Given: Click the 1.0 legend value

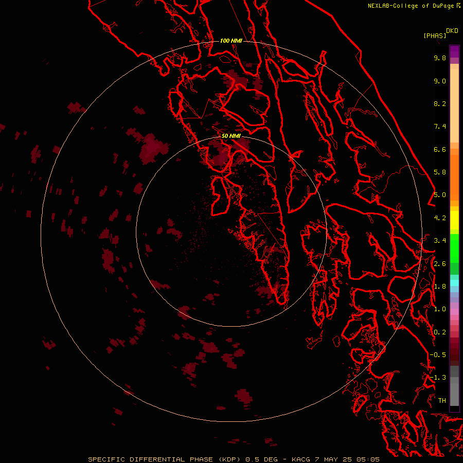Looking at the screenshot, I should coord(440,309).
